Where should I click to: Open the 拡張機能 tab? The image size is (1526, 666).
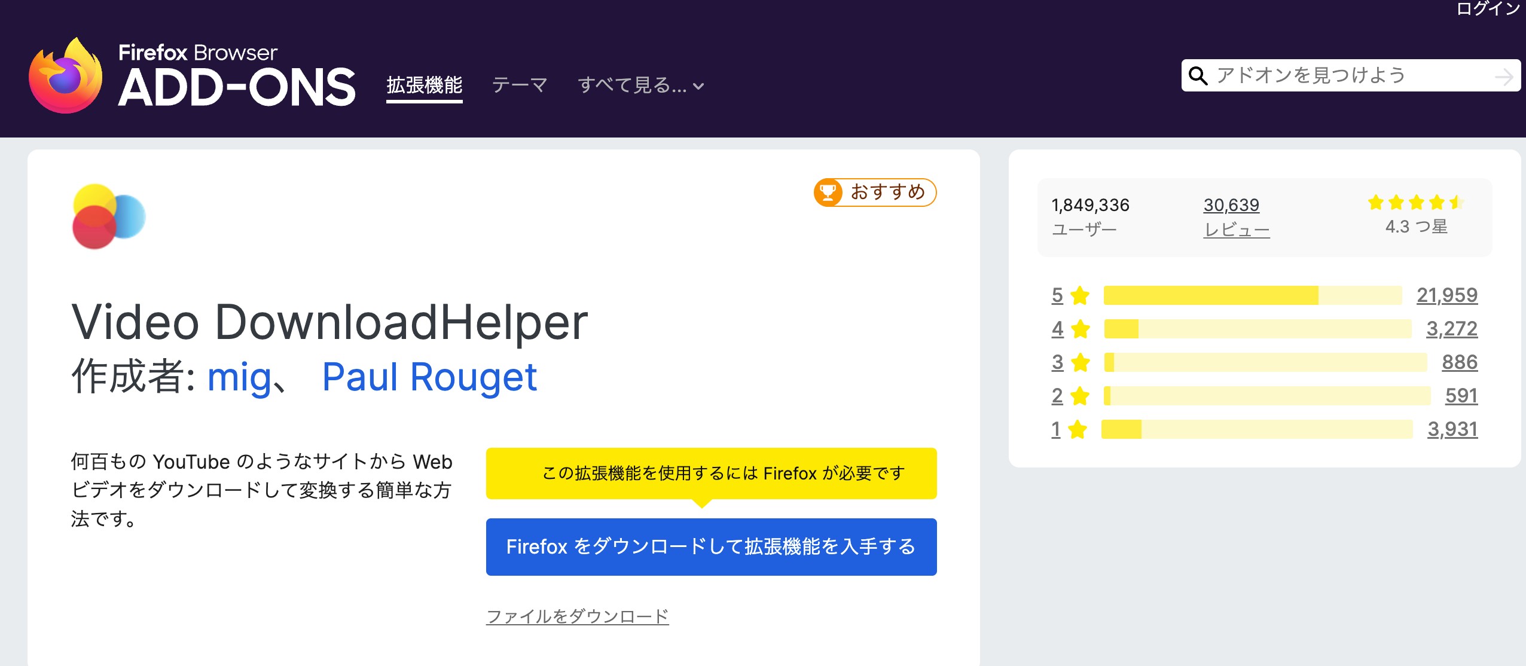pos(425,85)
